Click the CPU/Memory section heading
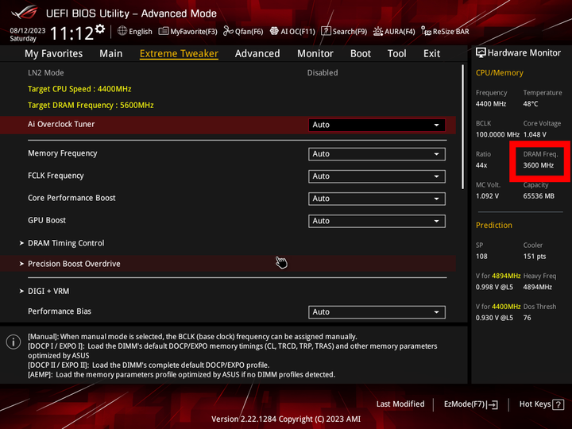This screenshot has height=429, width=572. (500, 73)
